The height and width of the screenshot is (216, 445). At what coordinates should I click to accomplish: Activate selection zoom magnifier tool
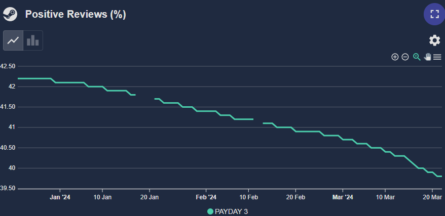click(x=416, y=57)
